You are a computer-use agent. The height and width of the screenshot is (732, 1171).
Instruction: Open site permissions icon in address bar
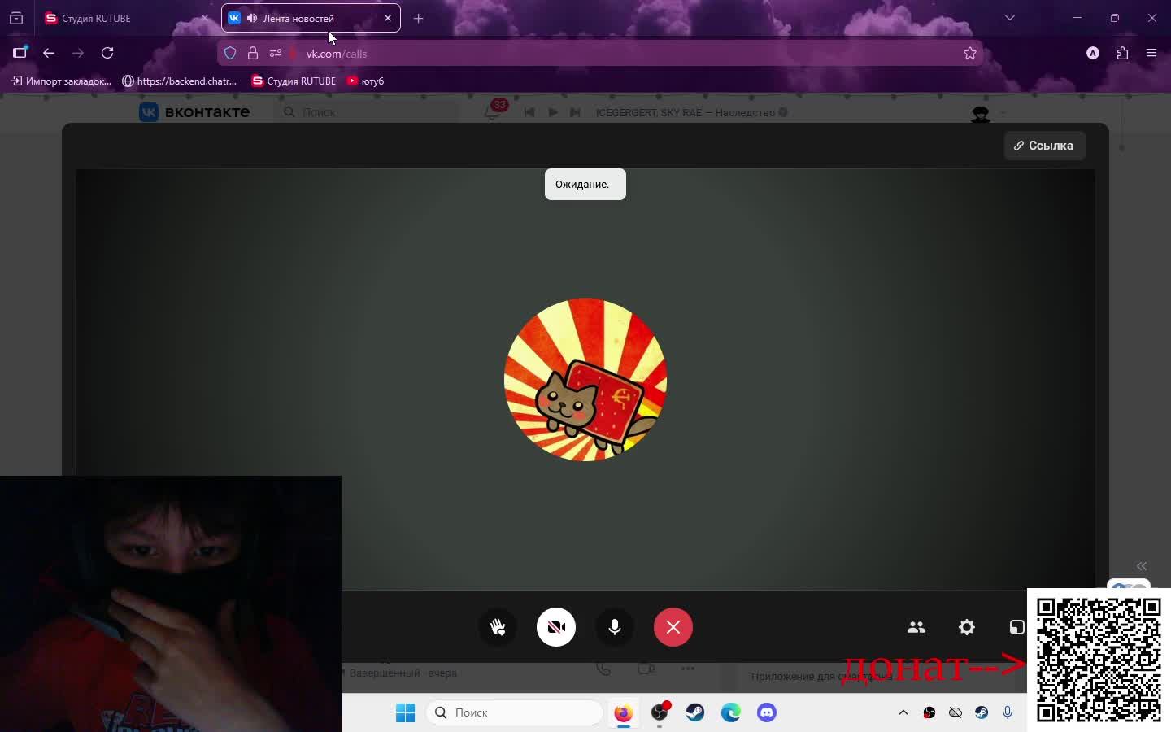(276, 54)
